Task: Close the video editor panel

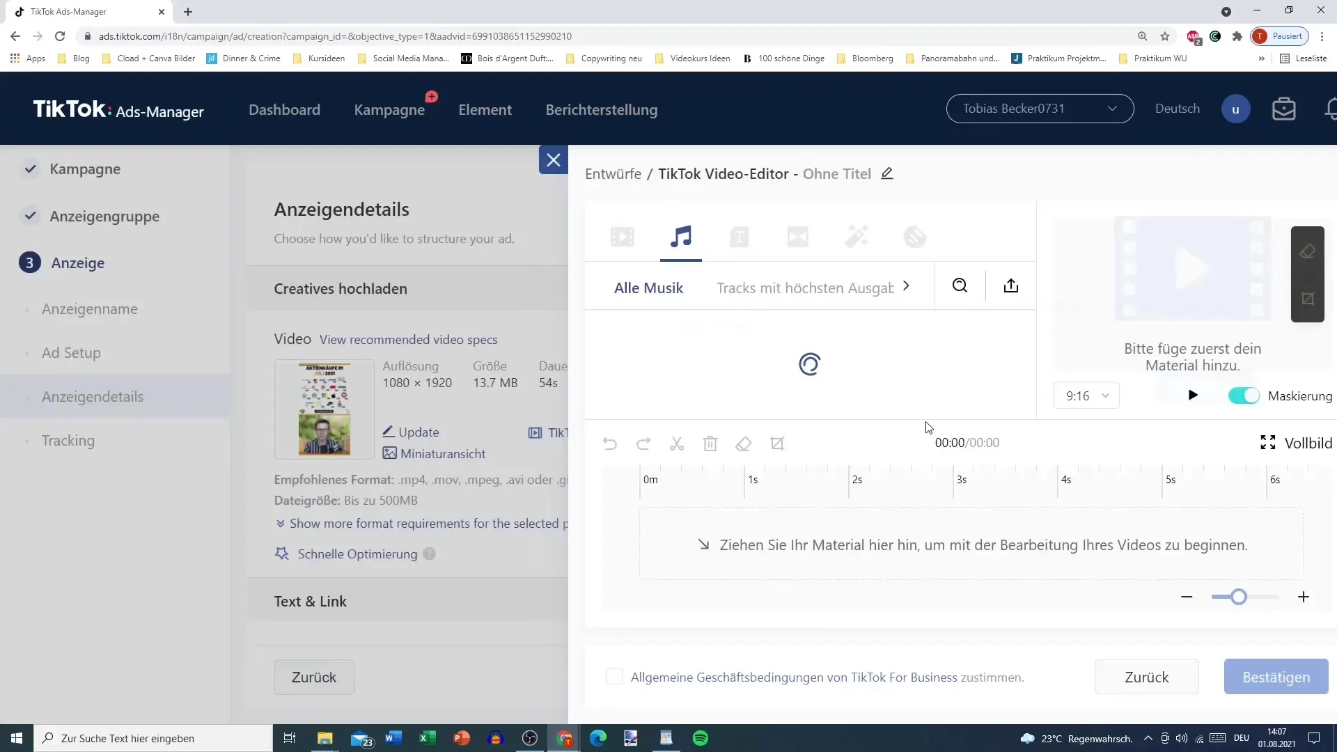Action: coord(554,160)
